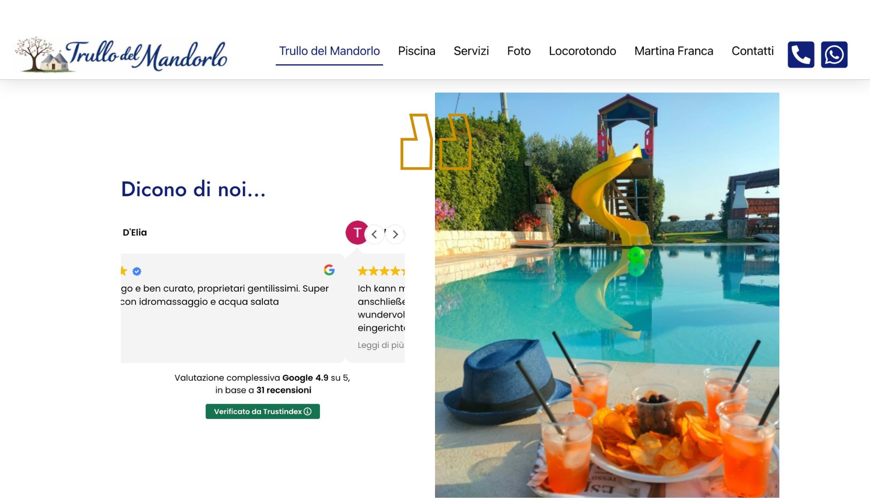
Task: Click the gold quotation mark decoration
Action: (436, 142)
